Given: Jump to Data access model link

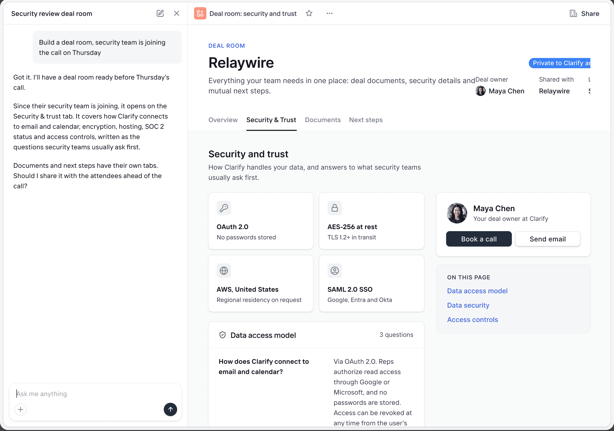Looking at the screenshot, I should point(477,291).
